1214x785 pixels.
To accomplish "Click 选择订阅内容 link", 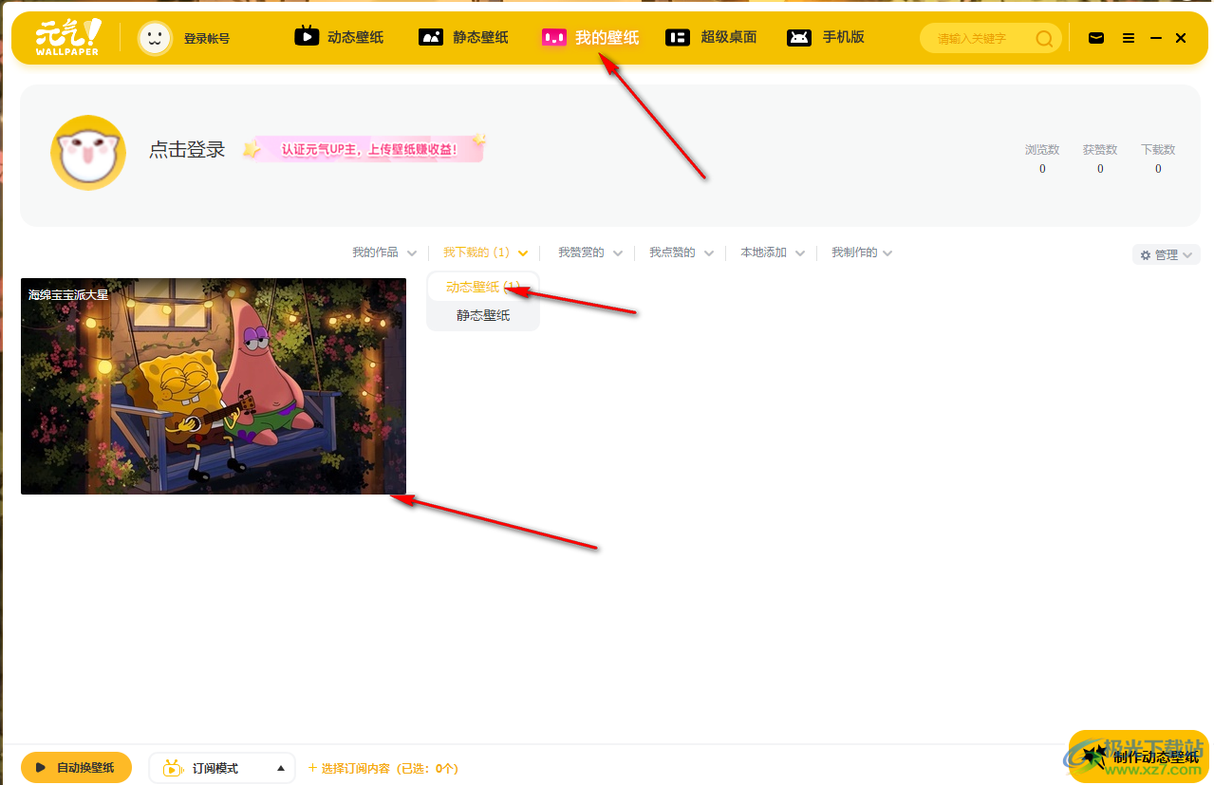I will pyautogui.click(x=383, y=768).
